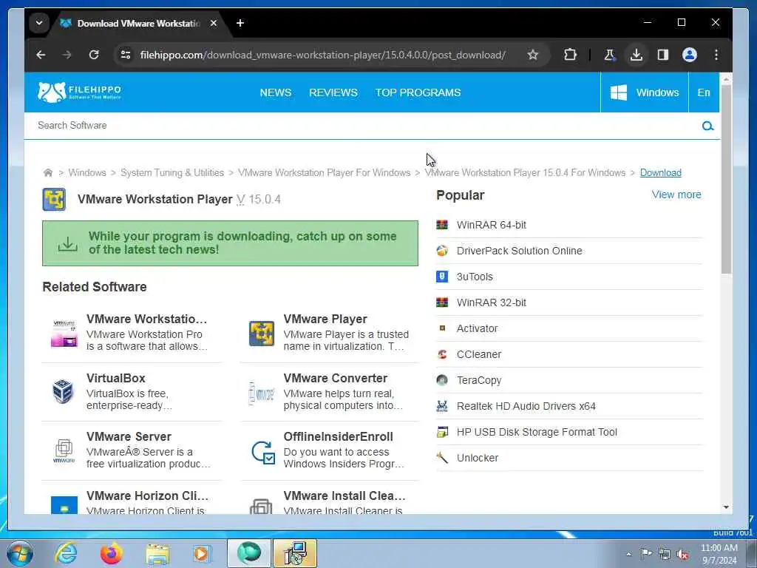The image size is (757, 568).
Task: Click the scrollbar down arrow
Action: (726, 507)
